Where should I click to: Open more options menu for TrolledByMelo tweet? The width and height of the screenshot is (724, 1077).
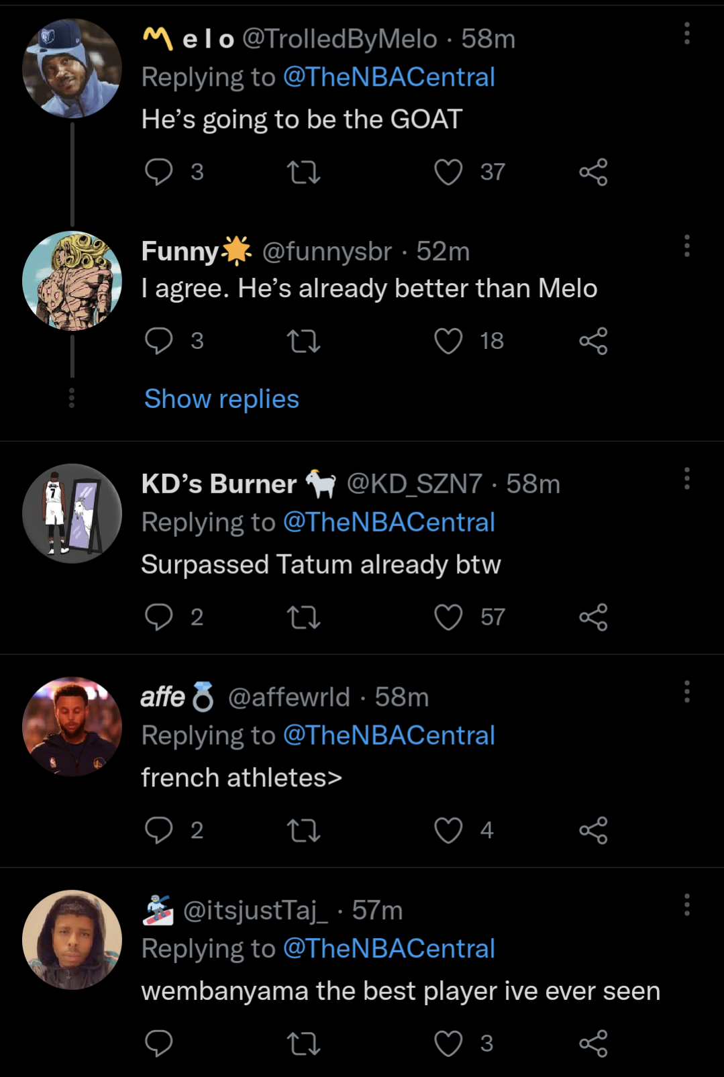pos(686,34)
